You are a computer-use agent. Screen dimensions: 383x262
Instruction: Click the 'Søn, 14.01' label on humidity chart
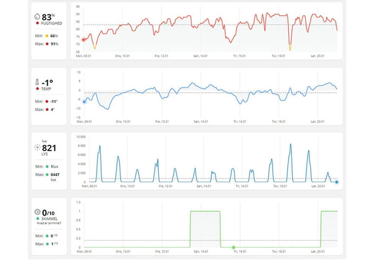click(x=201, y=56)
